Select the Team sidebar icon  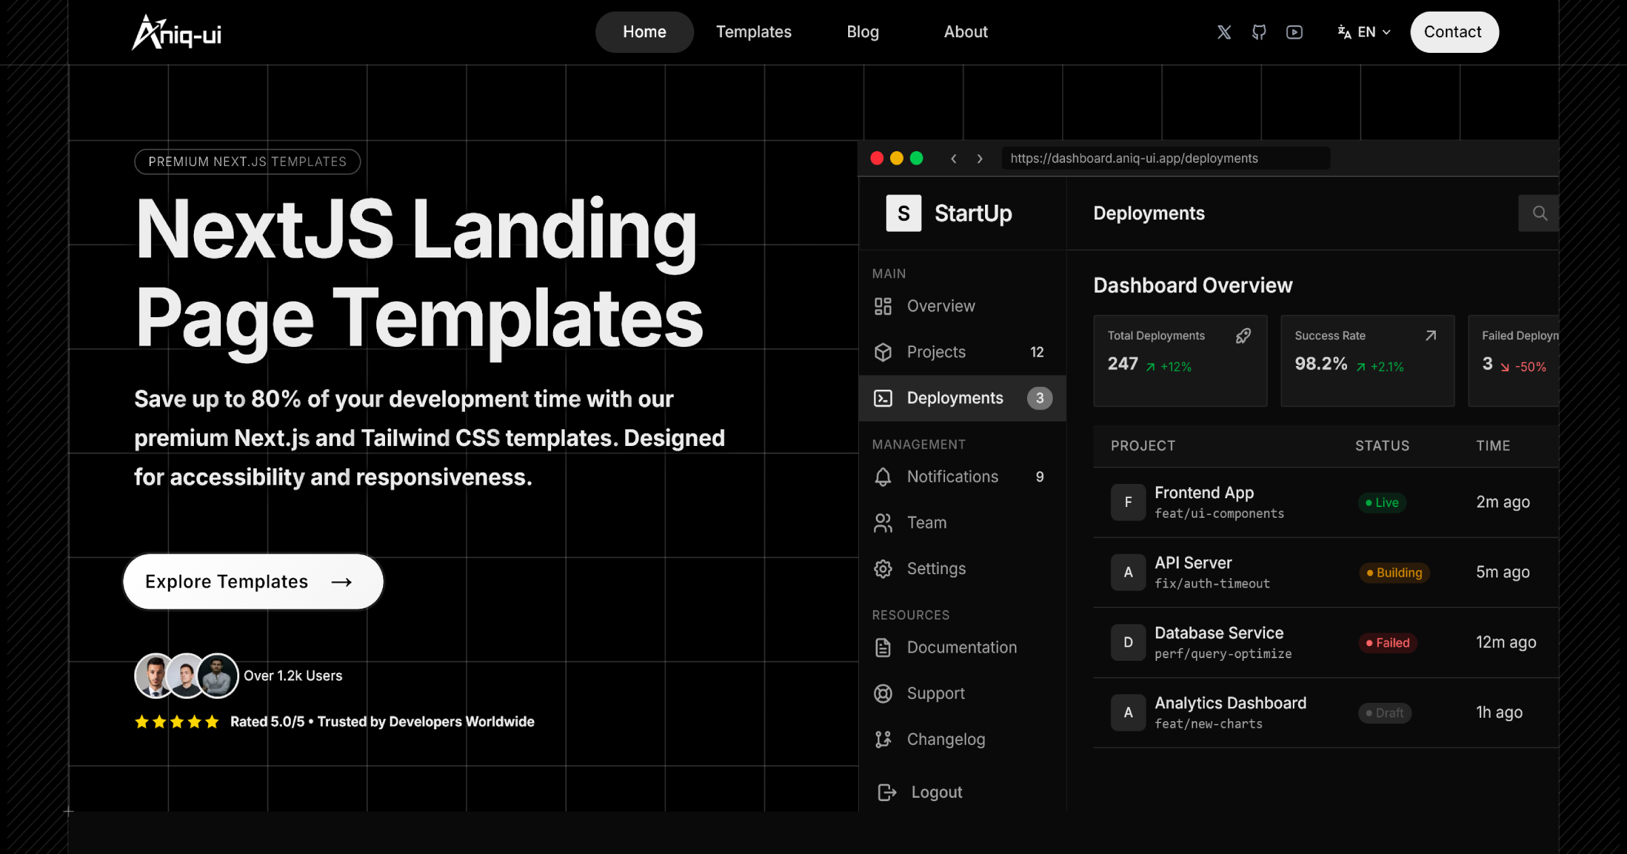click(x=883, y=523)
